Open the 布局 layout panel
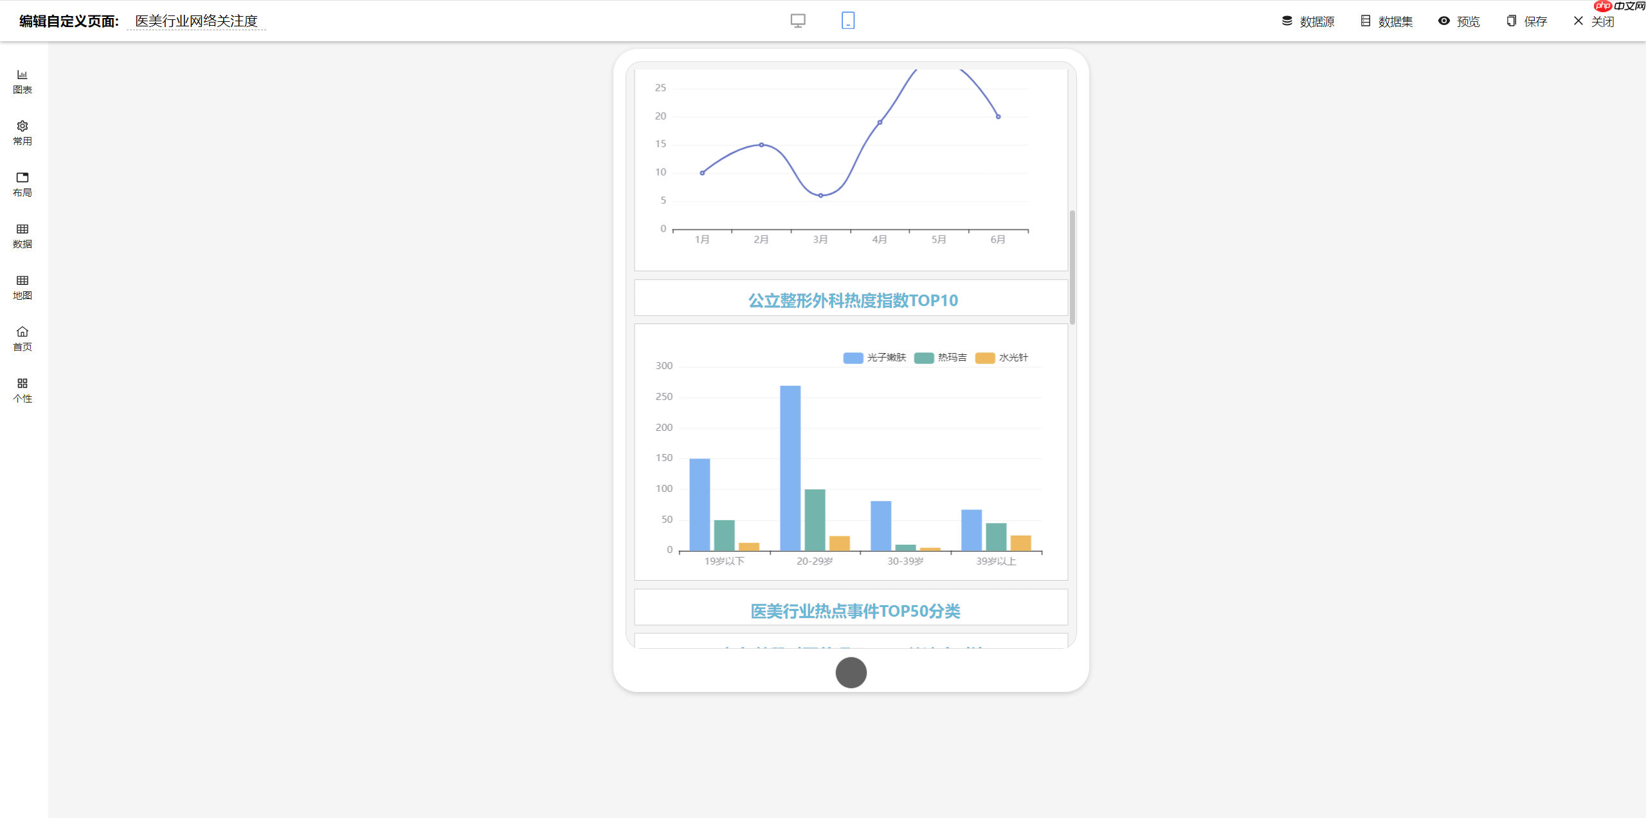1646x818 pixels. click(x=22, y=185)
